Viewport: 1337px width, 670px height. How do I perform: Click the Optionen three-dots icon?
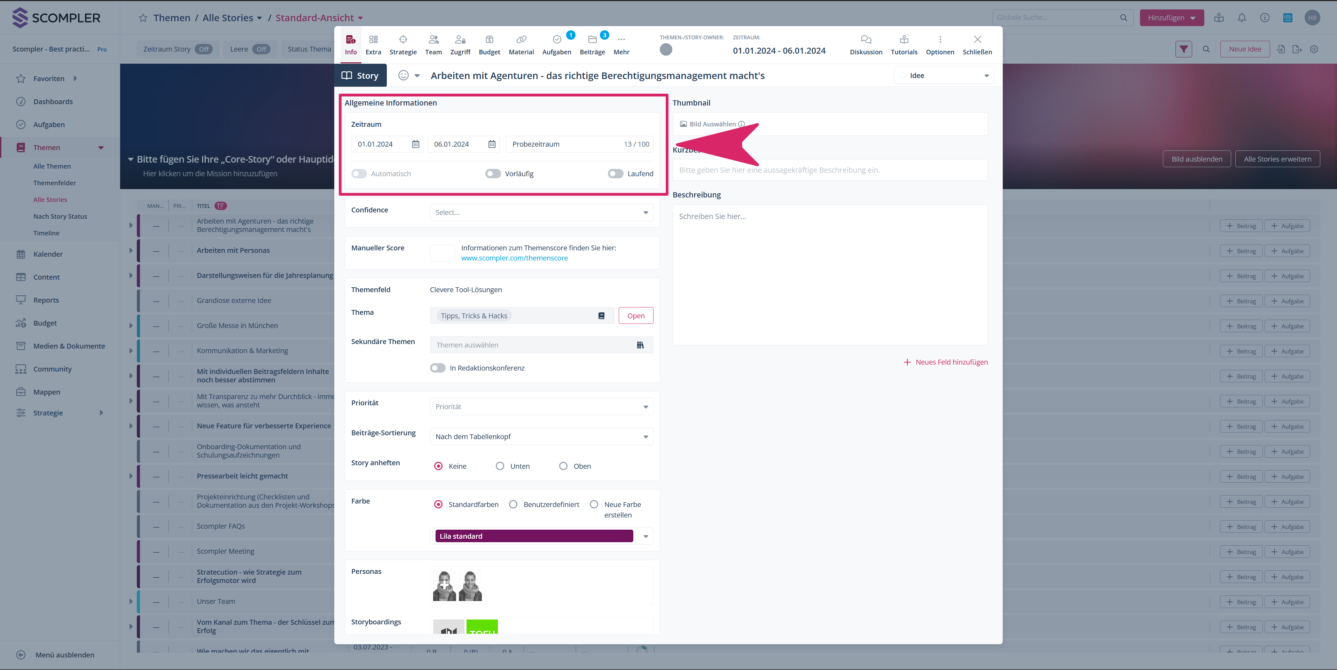tap(939, 40)
